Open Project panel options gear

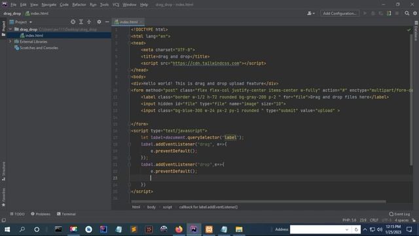coord(99,22)
